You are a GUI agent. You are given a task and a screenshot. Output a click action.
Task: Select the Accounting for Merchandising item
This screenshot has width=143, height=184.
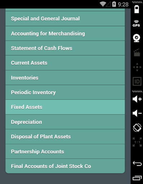click(65, 33)
